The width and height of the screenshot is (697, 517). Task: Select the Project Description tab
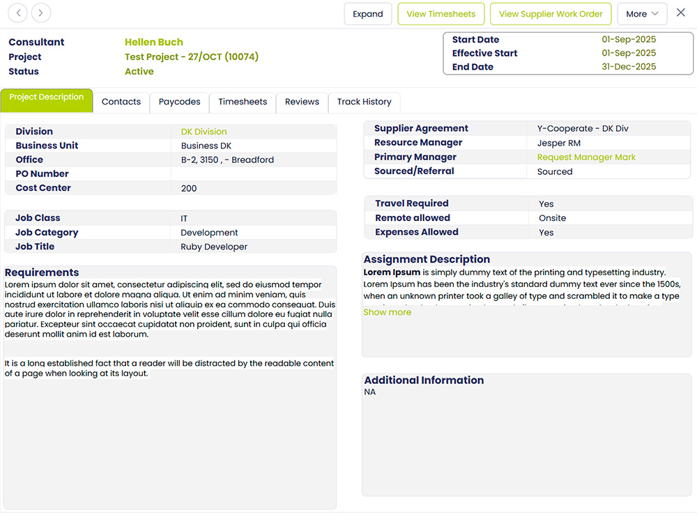[x=47, y=98]
